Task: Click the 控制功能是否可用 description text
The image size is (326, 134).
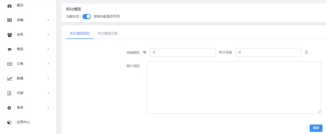Action: (x=107, y=16)
